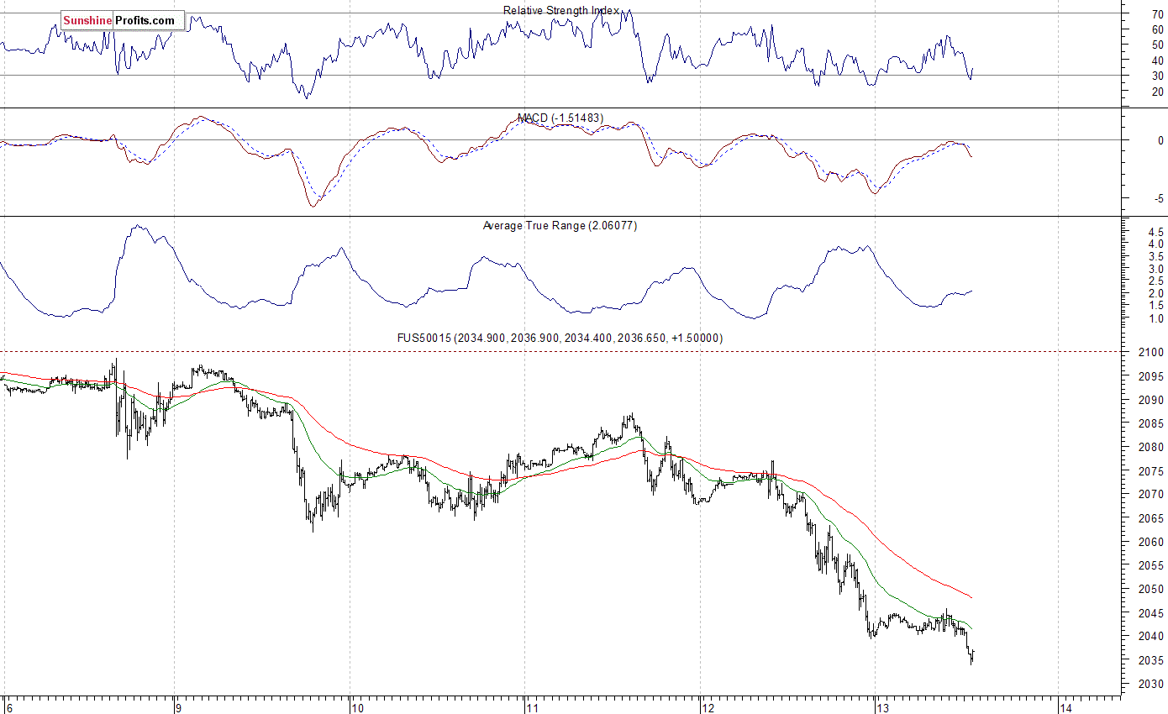Click the 2060 price axis label
The image size is (1168, 714).
point(1152,542)
